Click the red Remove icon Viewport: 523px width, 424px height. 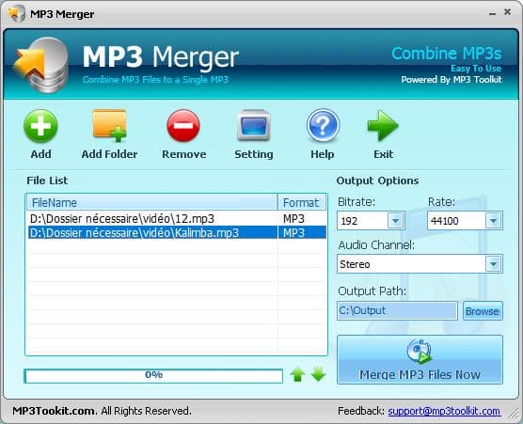(183, 126)
